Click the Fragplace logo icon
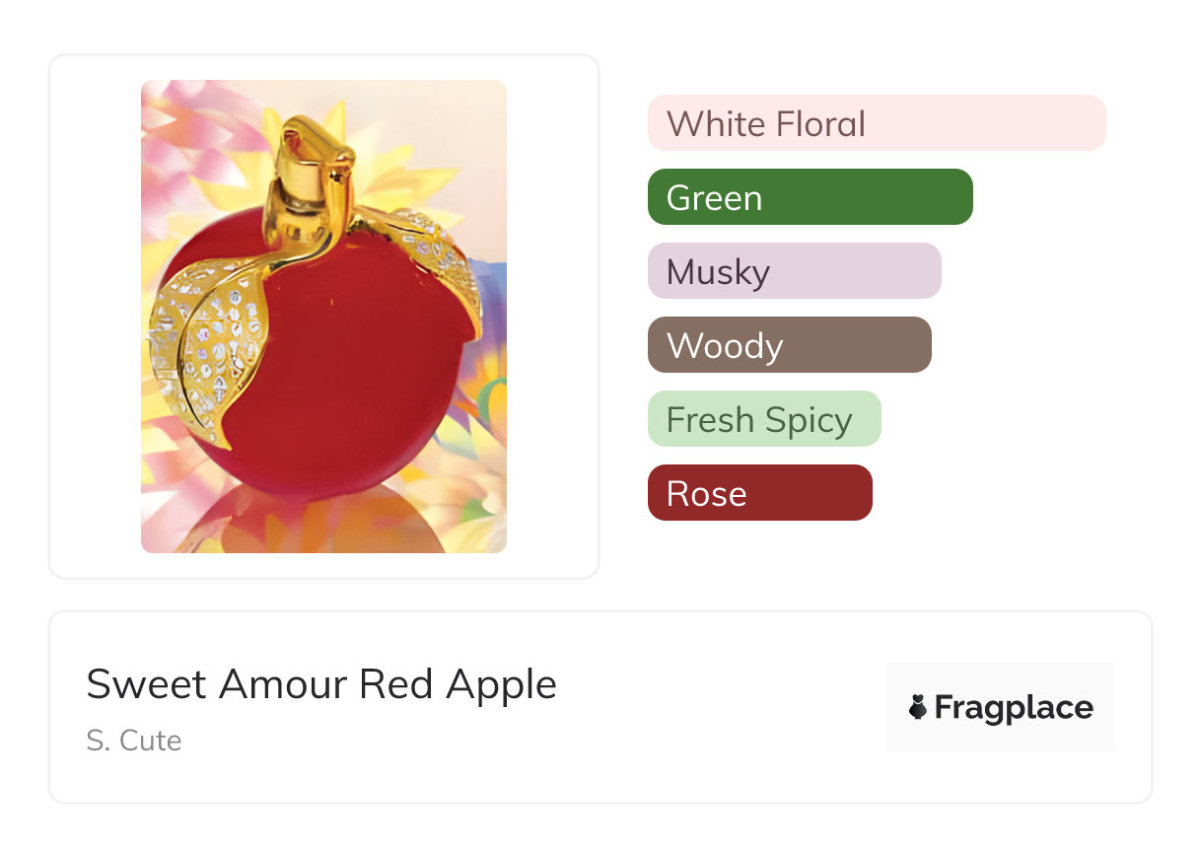The height and width of the screenshot is (852, 1201). tap(918, 707)
